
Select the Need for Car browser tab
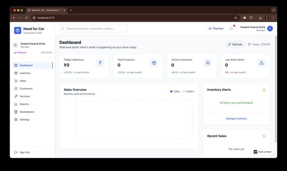click(x=47, y=10)
